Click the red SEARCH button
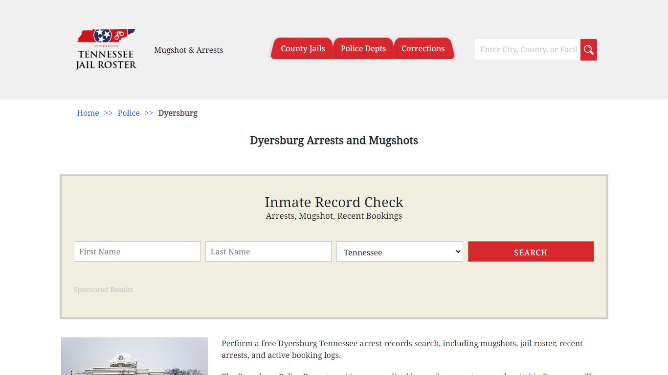 point(531,251)
